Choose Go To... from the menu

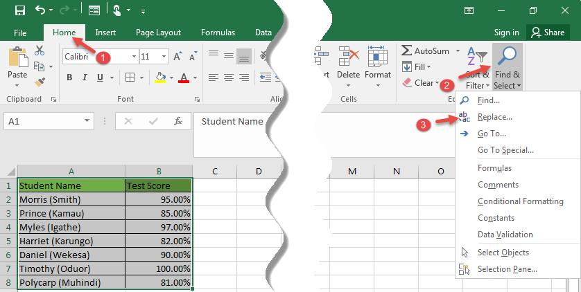pyautogui.click(x=518, y=134)
